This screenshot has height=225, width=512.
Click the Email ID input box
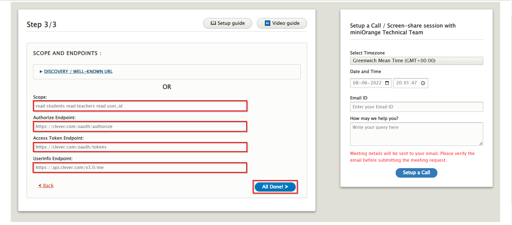[416, 107]
